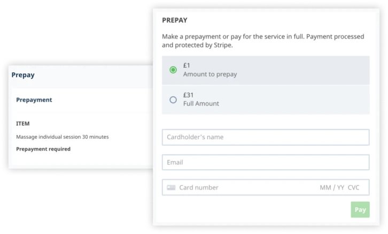Click the Prepayment required note
Viewport: 388px width, 234px height.
[x=43, y=149]
